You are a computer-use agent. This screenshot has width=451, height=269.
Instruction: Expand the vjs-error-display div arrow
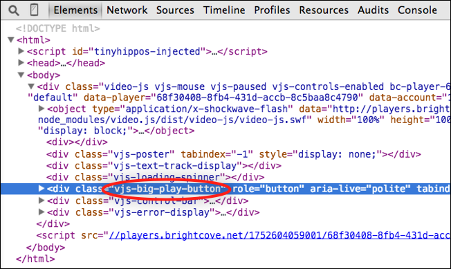[42, 212]
